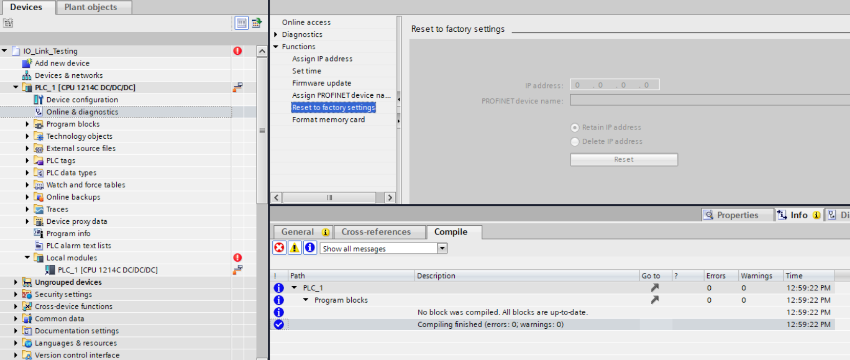Viewport: 850px width, 360px height.
Task: Toggle the yellow warnings filter icon
Action: coord(294,248)
